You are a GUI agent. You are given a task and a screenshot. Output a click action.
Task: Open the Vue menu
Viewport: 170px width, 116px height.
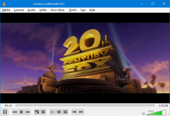[x=83, y=10]
